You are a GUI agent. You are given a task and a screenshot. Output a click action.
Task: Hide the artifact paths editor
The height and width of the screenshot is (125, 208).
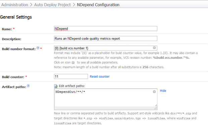tap(163, 91)
